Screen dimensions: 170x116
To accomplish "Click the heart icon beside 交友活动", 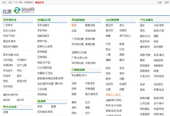I will click(x=4, y=107).
